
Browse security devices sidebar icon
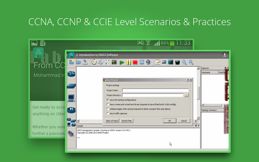71,110
